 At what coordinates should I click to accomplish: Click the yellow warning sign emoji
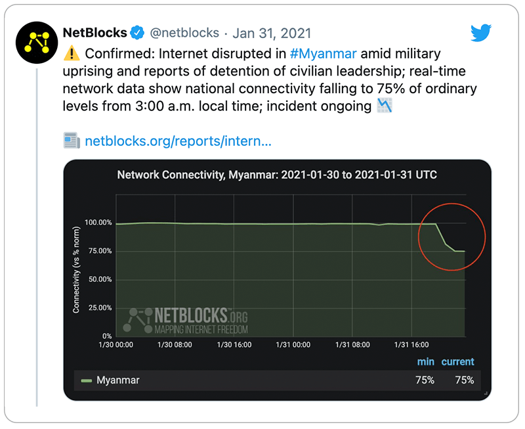coord(72,54)
